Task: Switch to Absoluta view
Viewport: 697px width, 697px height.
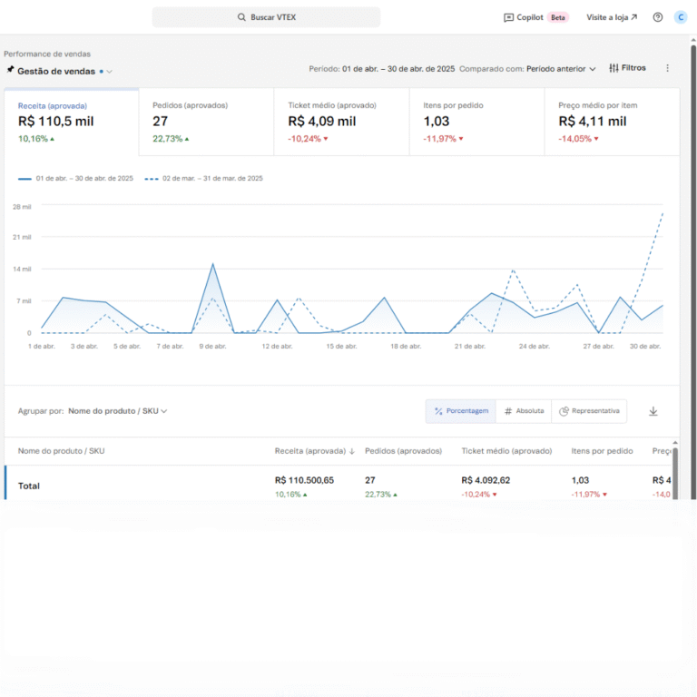Action: (524, 411)
